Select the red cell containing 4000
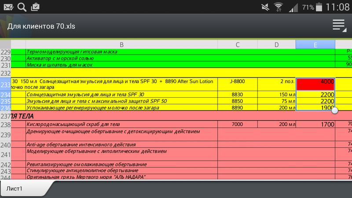This screenshot has height=198, width=352. coord(315,84)
